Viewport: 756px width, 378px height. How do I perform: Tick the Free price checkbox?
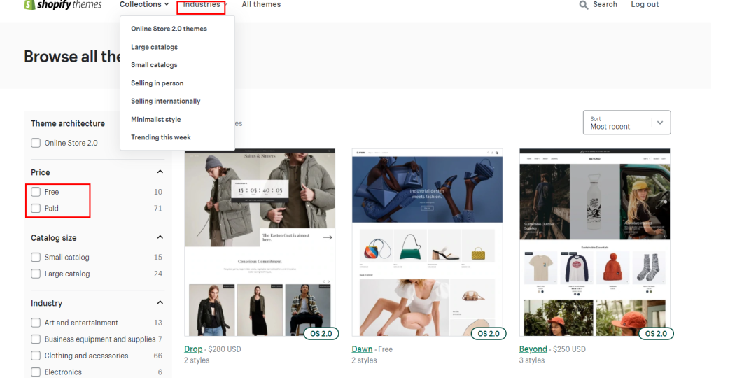(36, 192)
